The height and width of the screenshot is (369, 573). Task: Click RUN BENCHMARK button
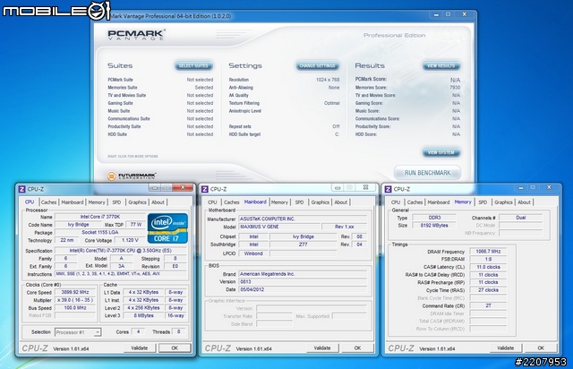pos(427,173)
